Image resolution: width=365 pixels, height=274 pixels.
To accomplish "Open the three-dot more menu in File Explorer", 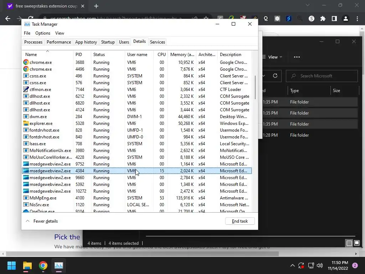I will click(x=297, y=57).
